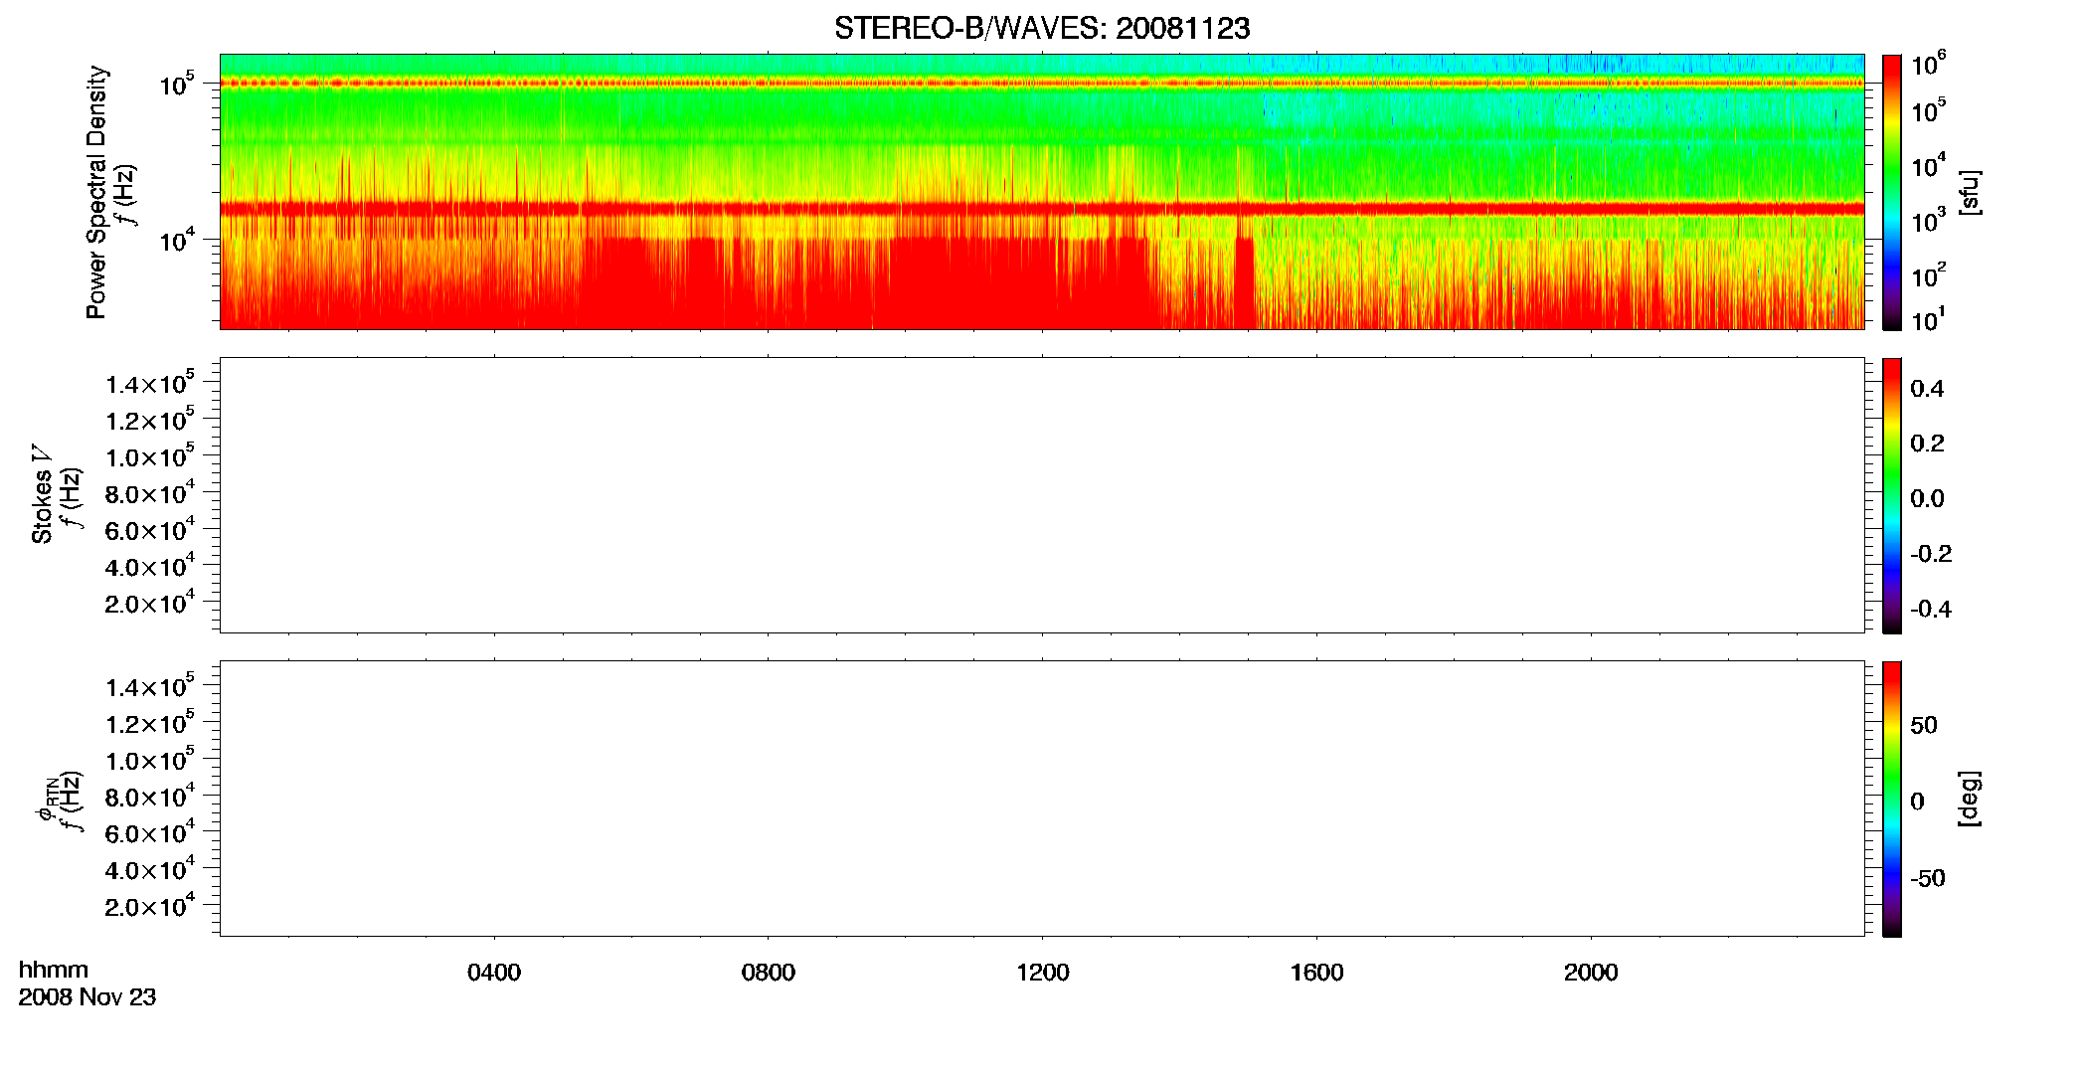2084x1074 pixels.
Task: Click the 0.4 tick on Stokes color bar
Action: (1927, 389)
